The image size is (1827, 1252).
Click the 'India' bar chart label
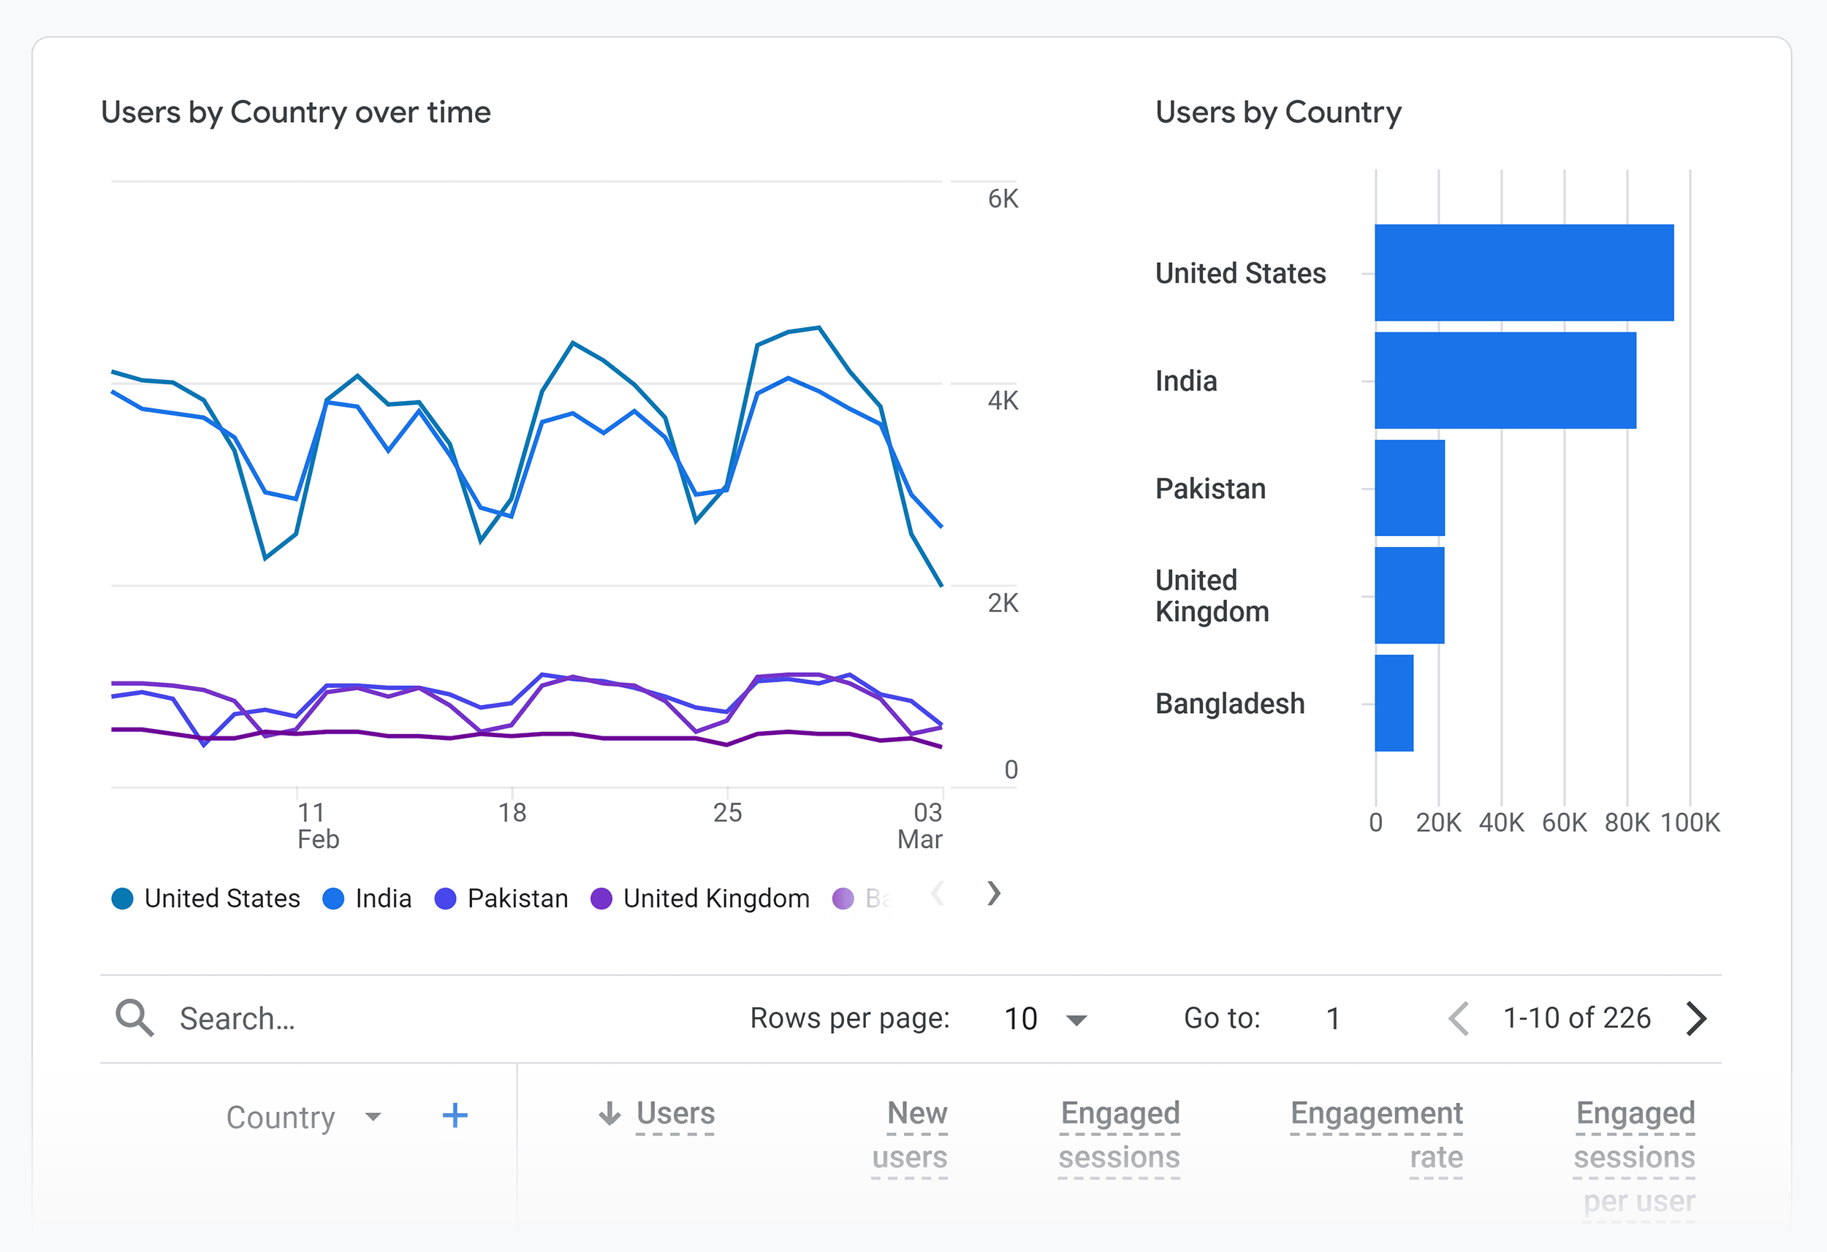pyautogui.click(x=1185, y=381)
